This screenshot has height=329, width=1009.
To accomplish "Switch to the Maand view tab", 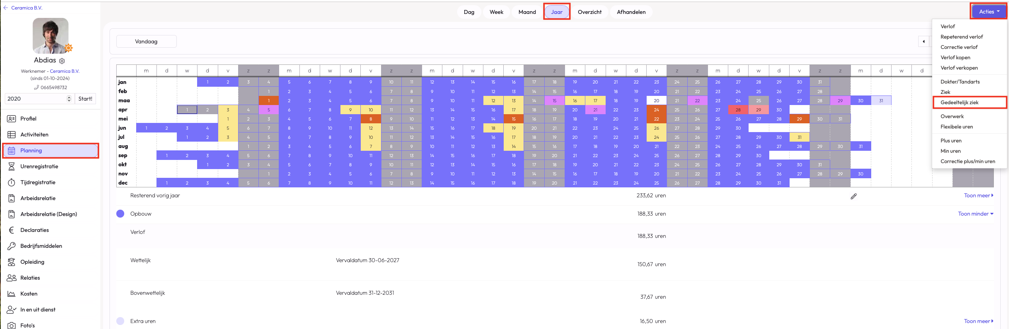I will pyautogui.click(x=527, y=12).
